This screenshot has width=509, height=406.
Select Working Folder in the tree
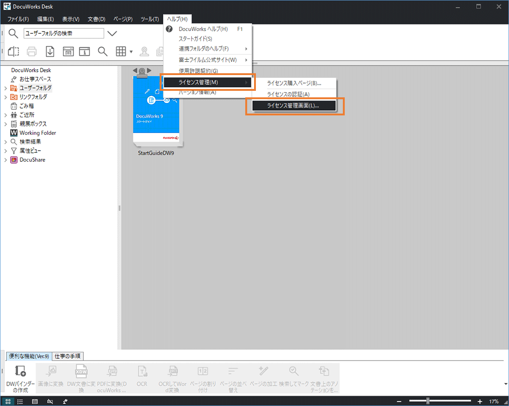[x=37, y=133]
